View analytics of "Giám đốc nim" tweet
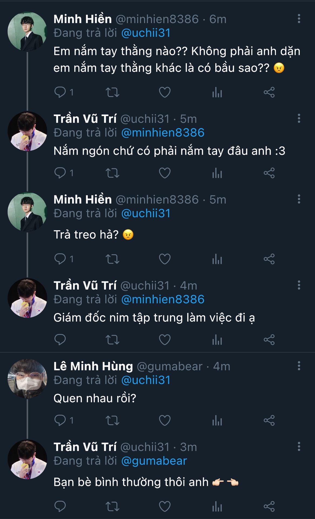 click(217, 340)
